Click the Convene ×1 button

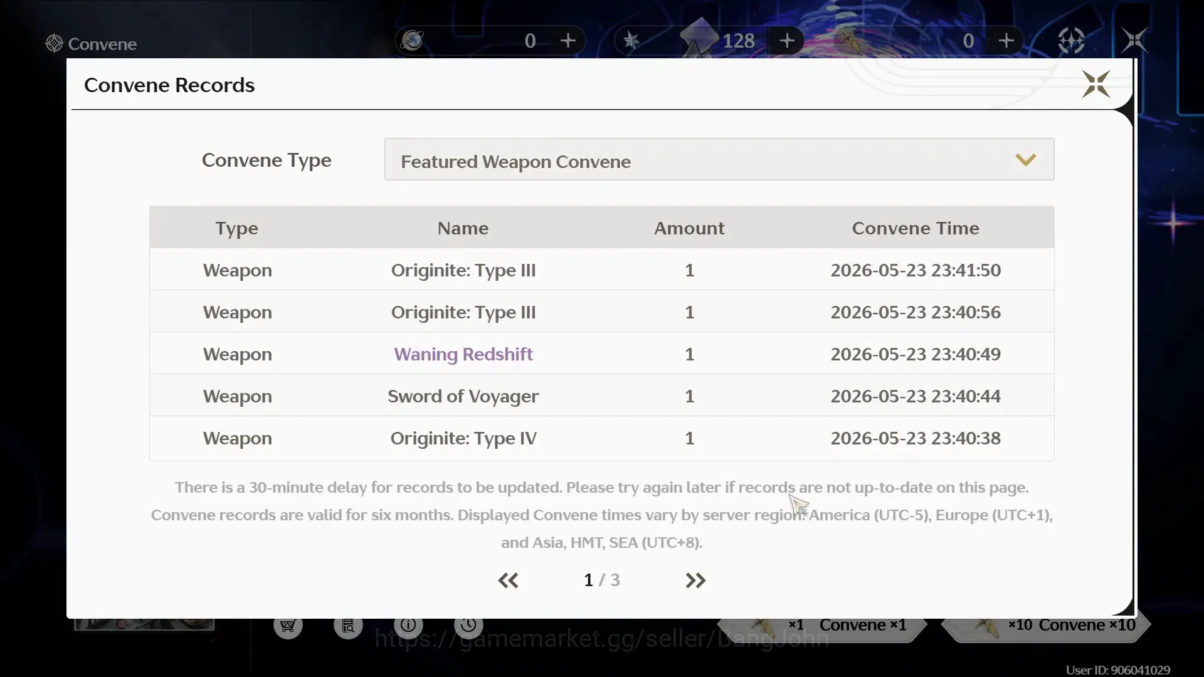pos(821,626)
